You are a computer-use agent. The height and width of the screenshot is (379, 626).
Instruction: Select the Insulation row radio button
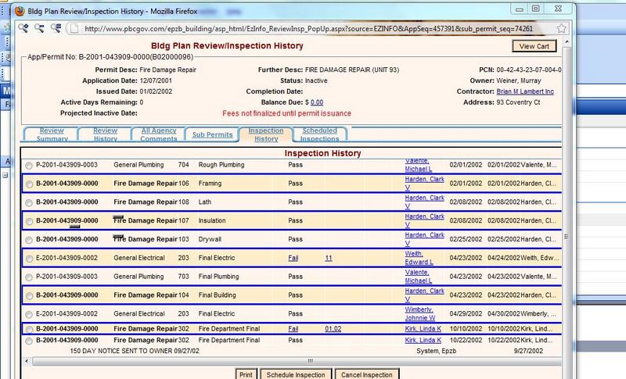pos(29,222)
